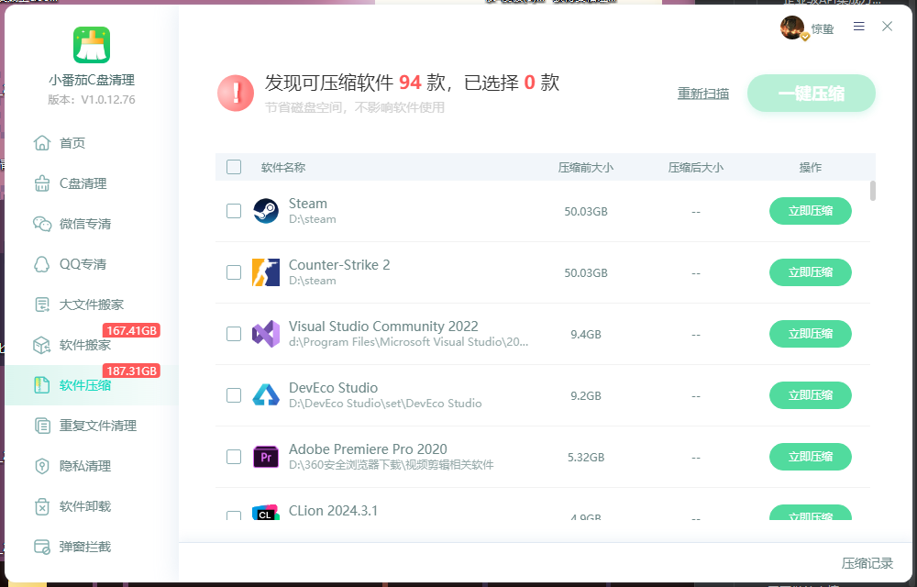Click the 软件压缩 zip icon
Viewport: 917px width, 587px height.
[x=42, y=384]
